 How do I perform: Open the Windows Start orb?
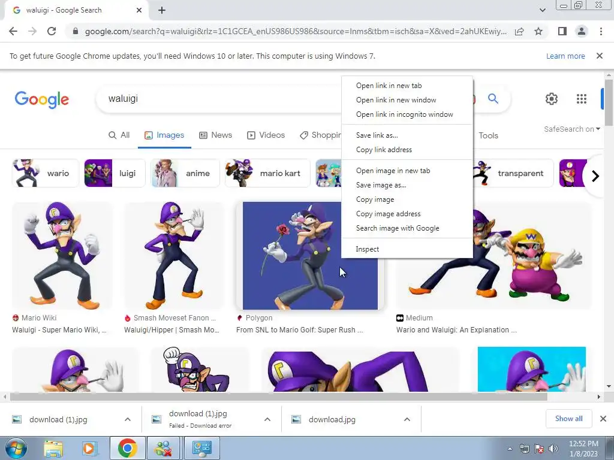[x=16, y=448]
